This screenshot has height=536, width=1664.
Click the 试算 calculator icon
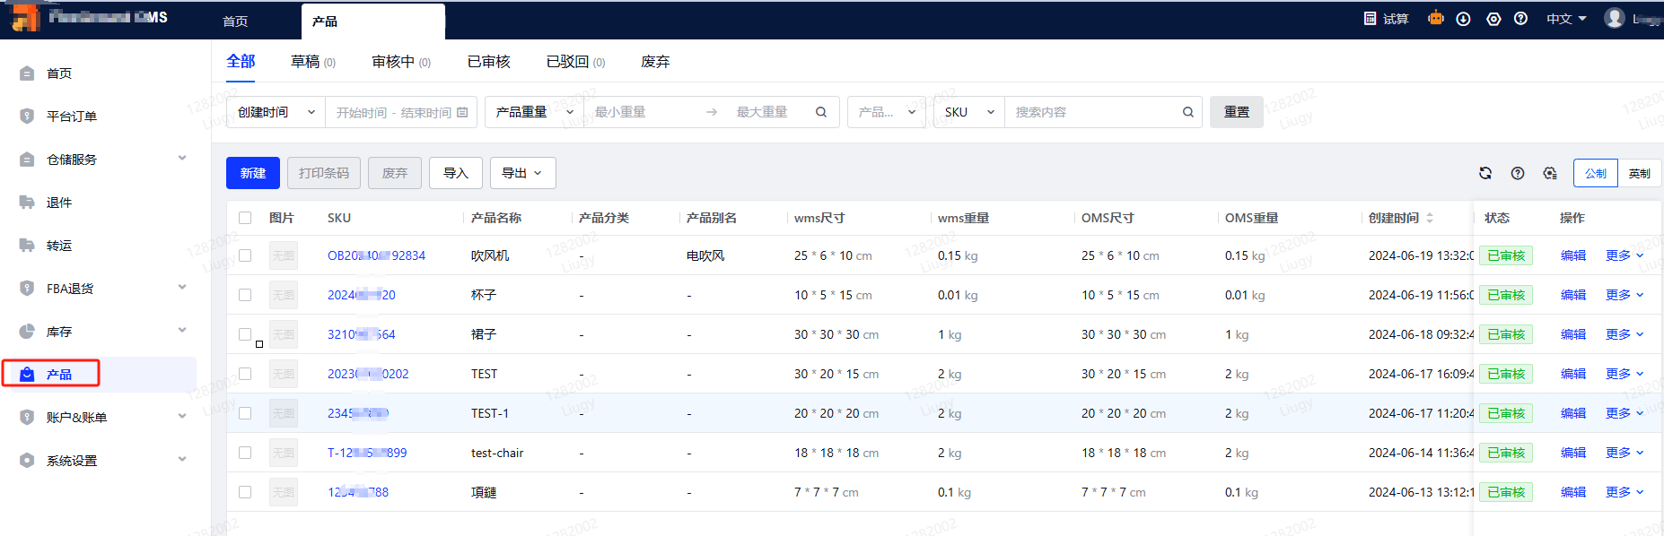point(1371,19)
